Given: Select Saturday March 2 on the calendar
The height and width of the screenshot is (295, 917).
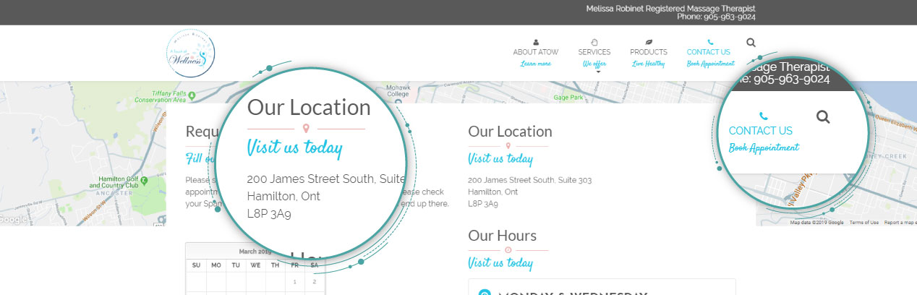Looking at the screenshot, I should (x=315, y=281).
